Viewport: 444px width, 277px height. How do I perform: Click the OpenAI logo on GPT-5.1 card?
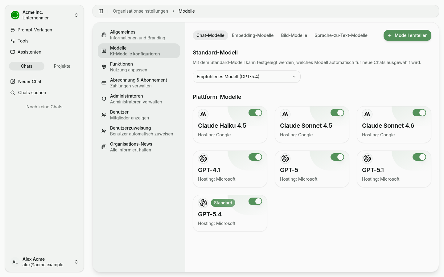367,159
